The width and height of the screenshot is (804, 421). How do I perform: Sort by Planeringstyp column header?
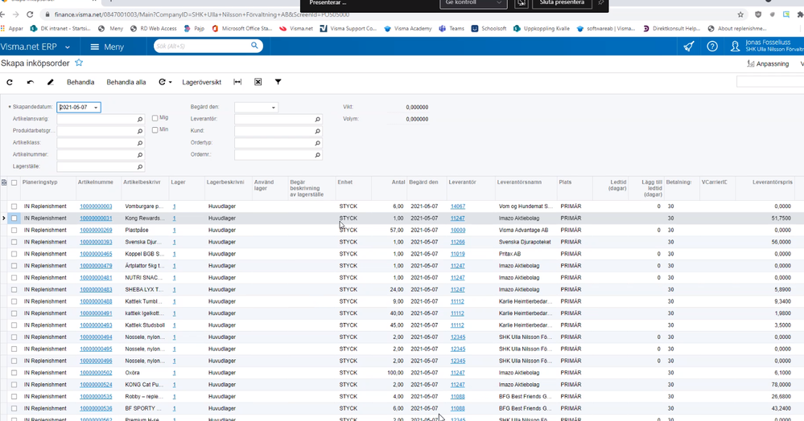[40, 182]
